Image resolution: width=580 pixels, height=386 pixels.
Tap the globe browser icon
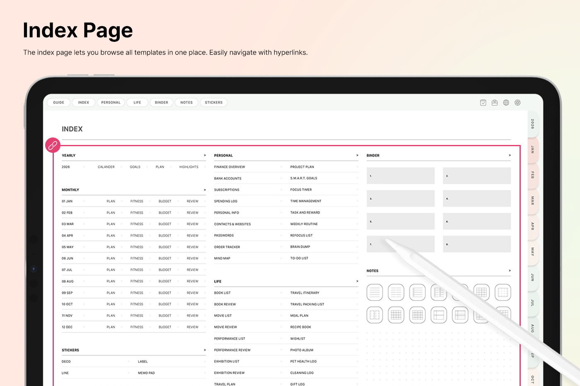[506, 103]
